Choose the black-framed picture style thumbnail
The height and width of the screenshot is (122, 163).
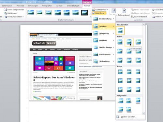(x=84, y=13)
